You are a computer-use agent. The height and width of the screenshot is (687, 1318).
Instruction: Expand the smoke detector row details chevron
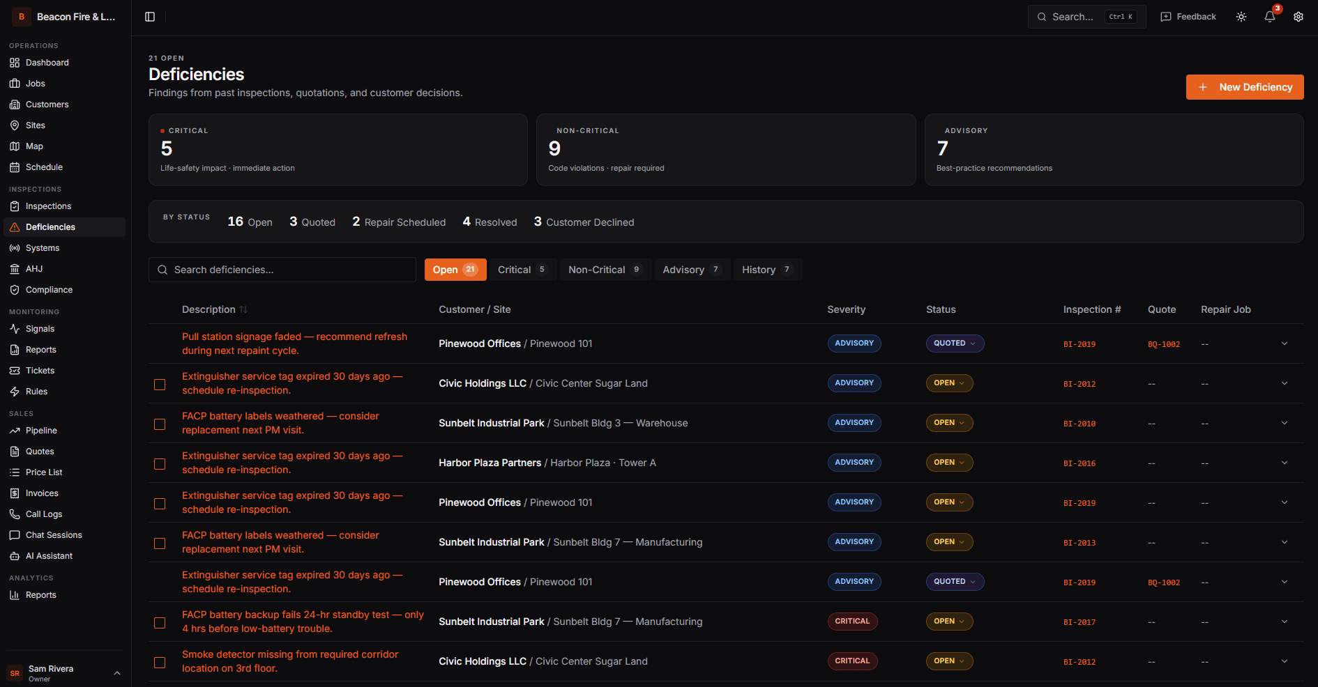[1285, 661]
